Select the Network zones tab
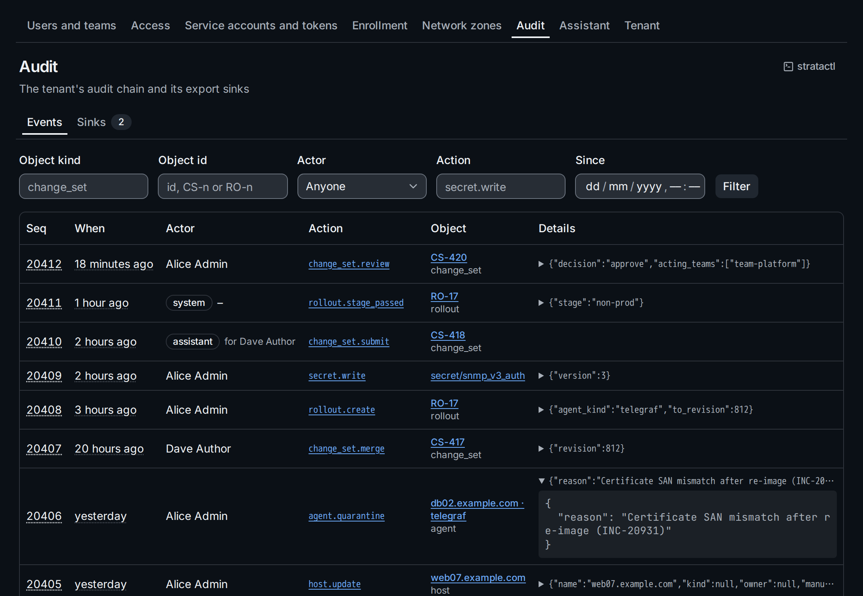Image resolution: width=863 pixels, height=596 pixels. [462, 25]
